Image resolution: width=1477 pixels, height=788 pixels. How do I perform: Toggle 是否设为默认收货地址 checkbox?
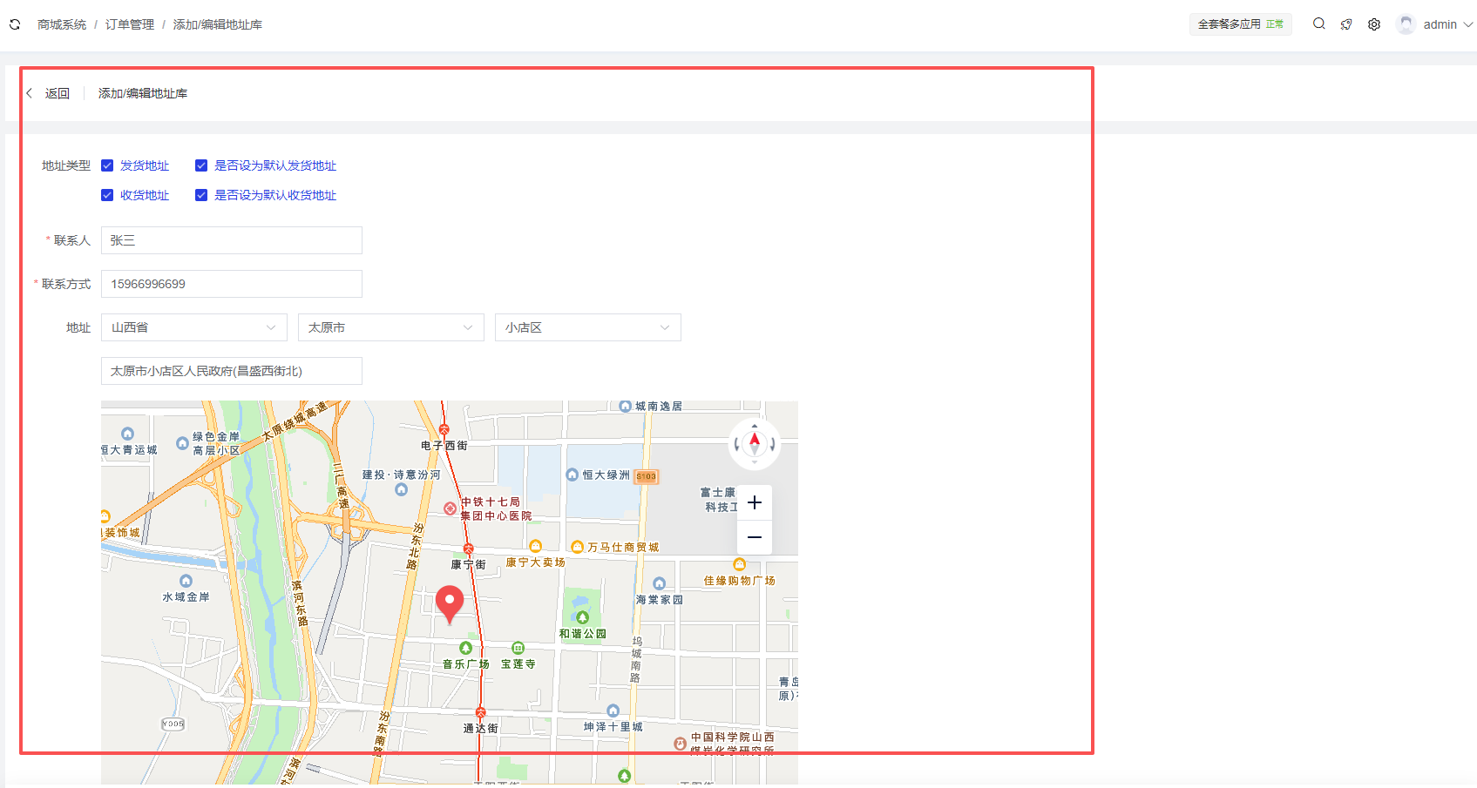click(201, 195)
